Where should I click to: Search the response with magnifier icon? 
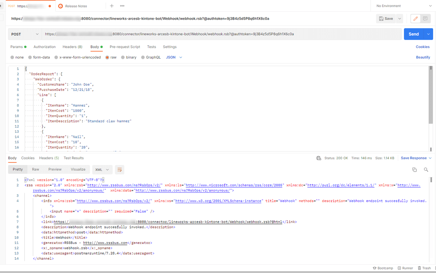(x=426, y=170)
